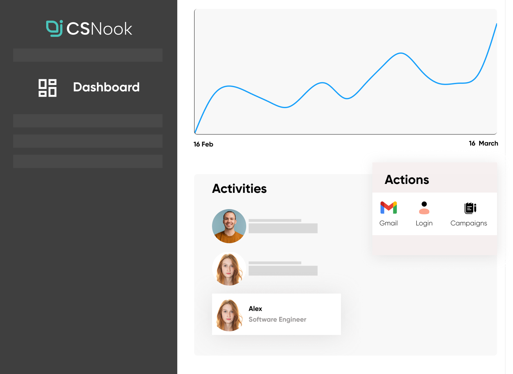Click the Activities section heading
This screenshot has height=374, width=513.
click(x=239, y=189)
